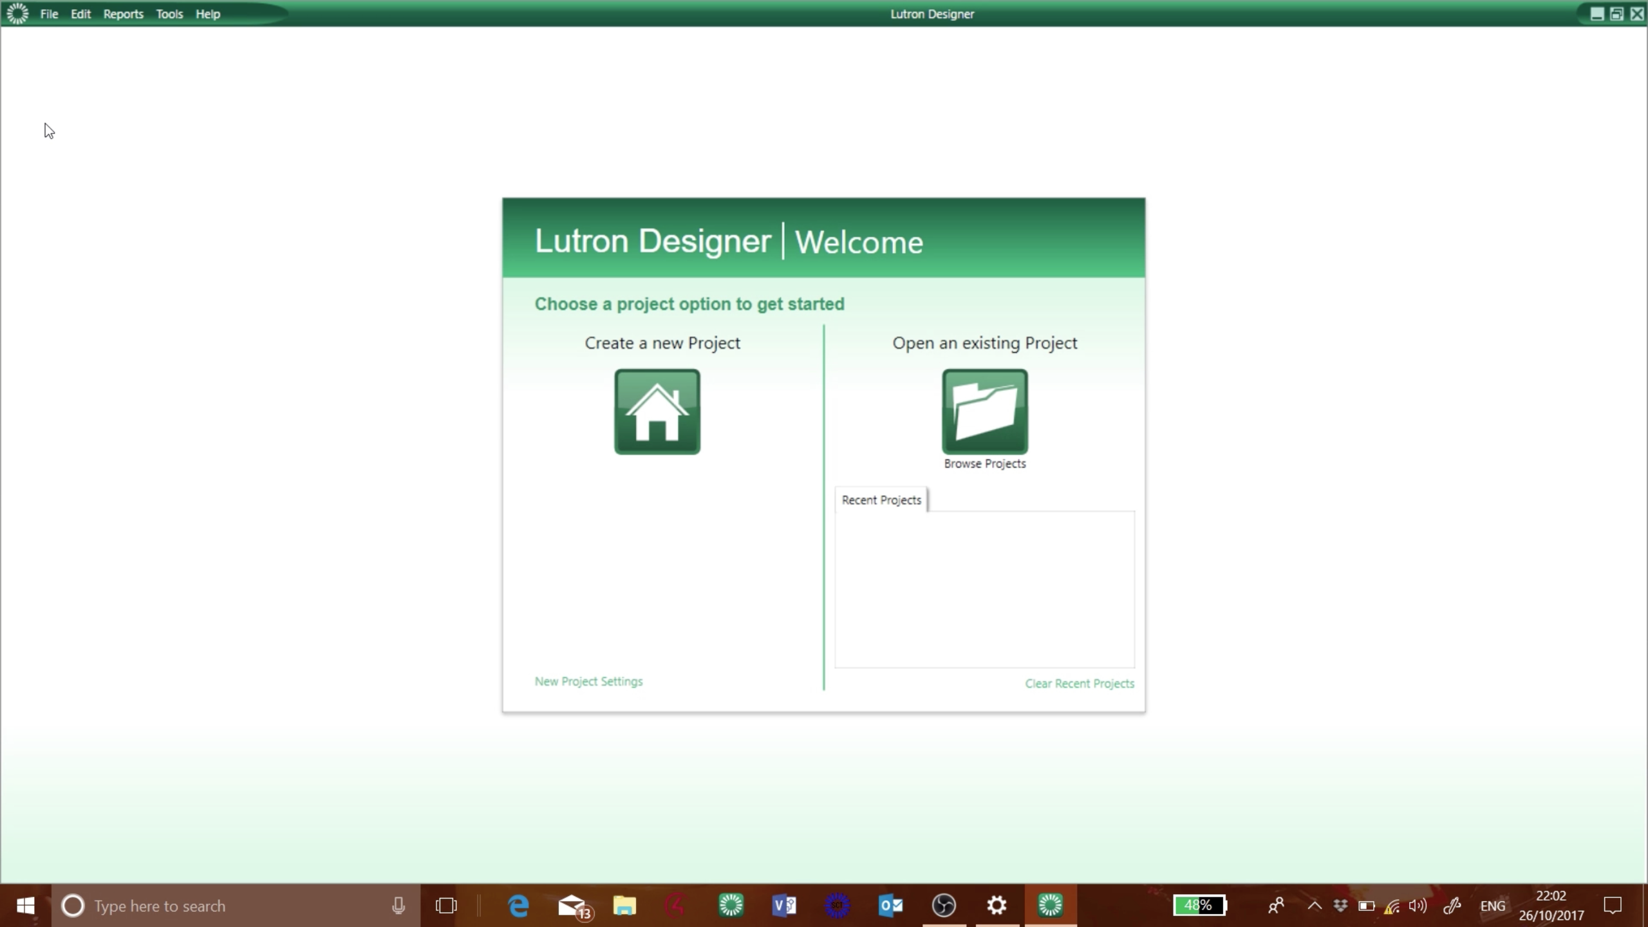
Task: Open File Explorer from taskbar
Action: (624, 906)
